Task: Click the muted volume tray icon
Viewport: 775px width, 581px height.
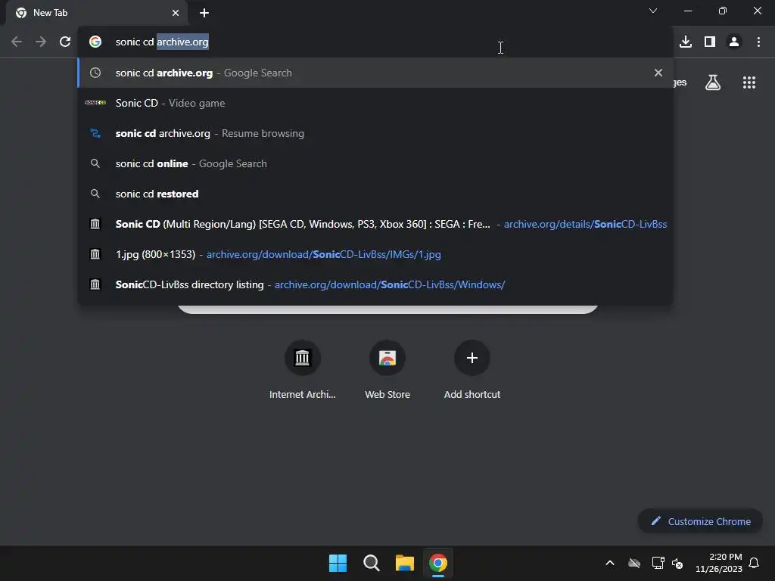Action: click(677, 563)
